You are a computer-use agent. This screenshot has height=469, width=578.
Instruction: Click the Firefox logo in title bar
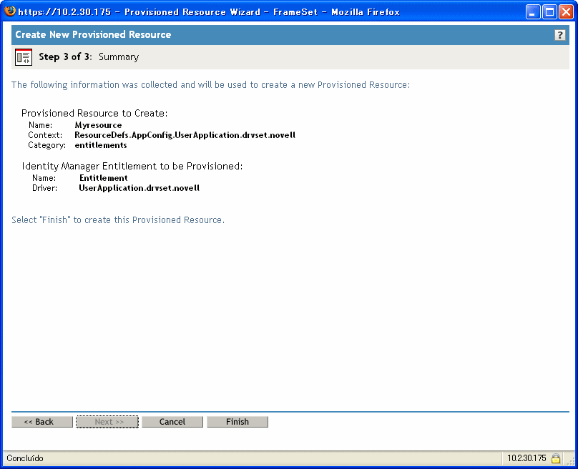pyautogui.click(x=10, y=11)
